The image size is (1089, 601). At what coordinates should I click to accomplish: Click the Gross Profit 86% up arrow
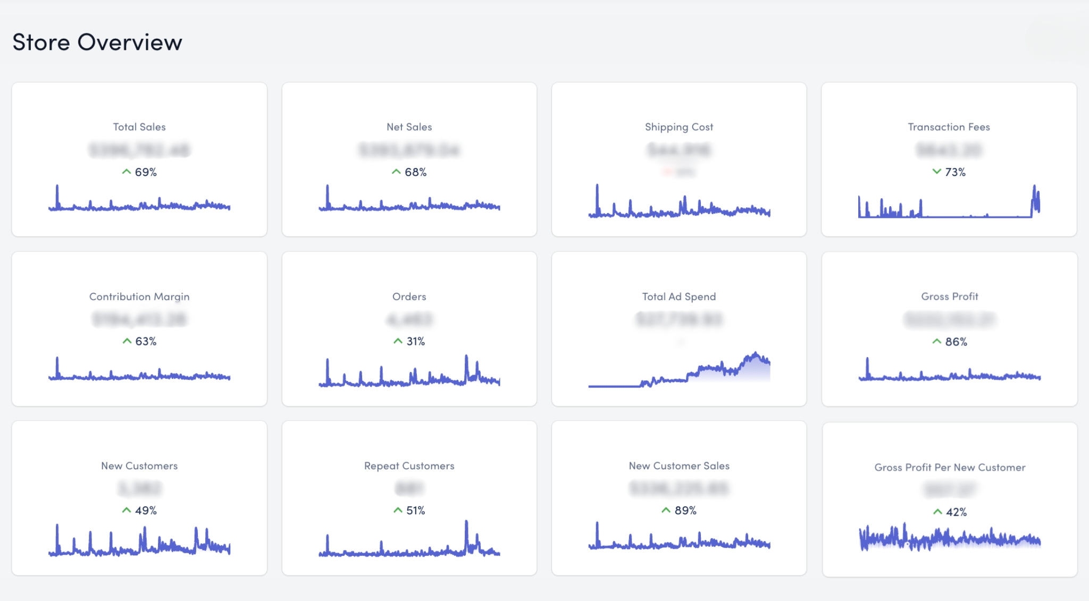click(936, 342)
